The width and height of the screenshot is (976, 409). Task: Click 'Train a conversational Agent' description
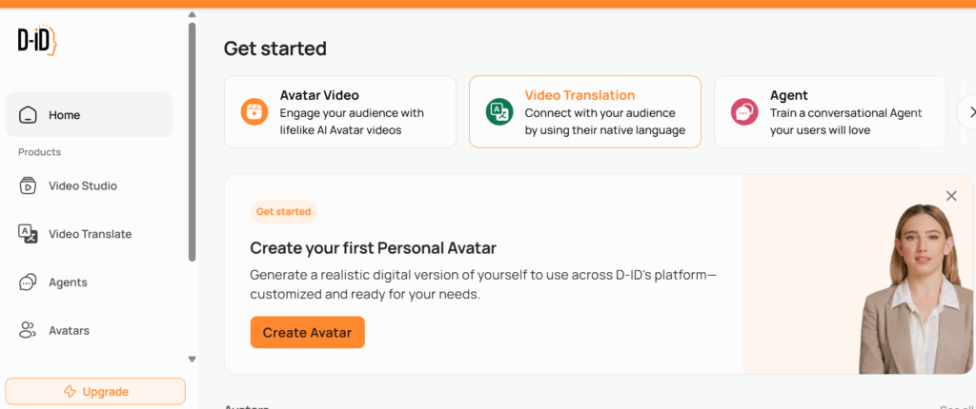[x=846, y=113]
